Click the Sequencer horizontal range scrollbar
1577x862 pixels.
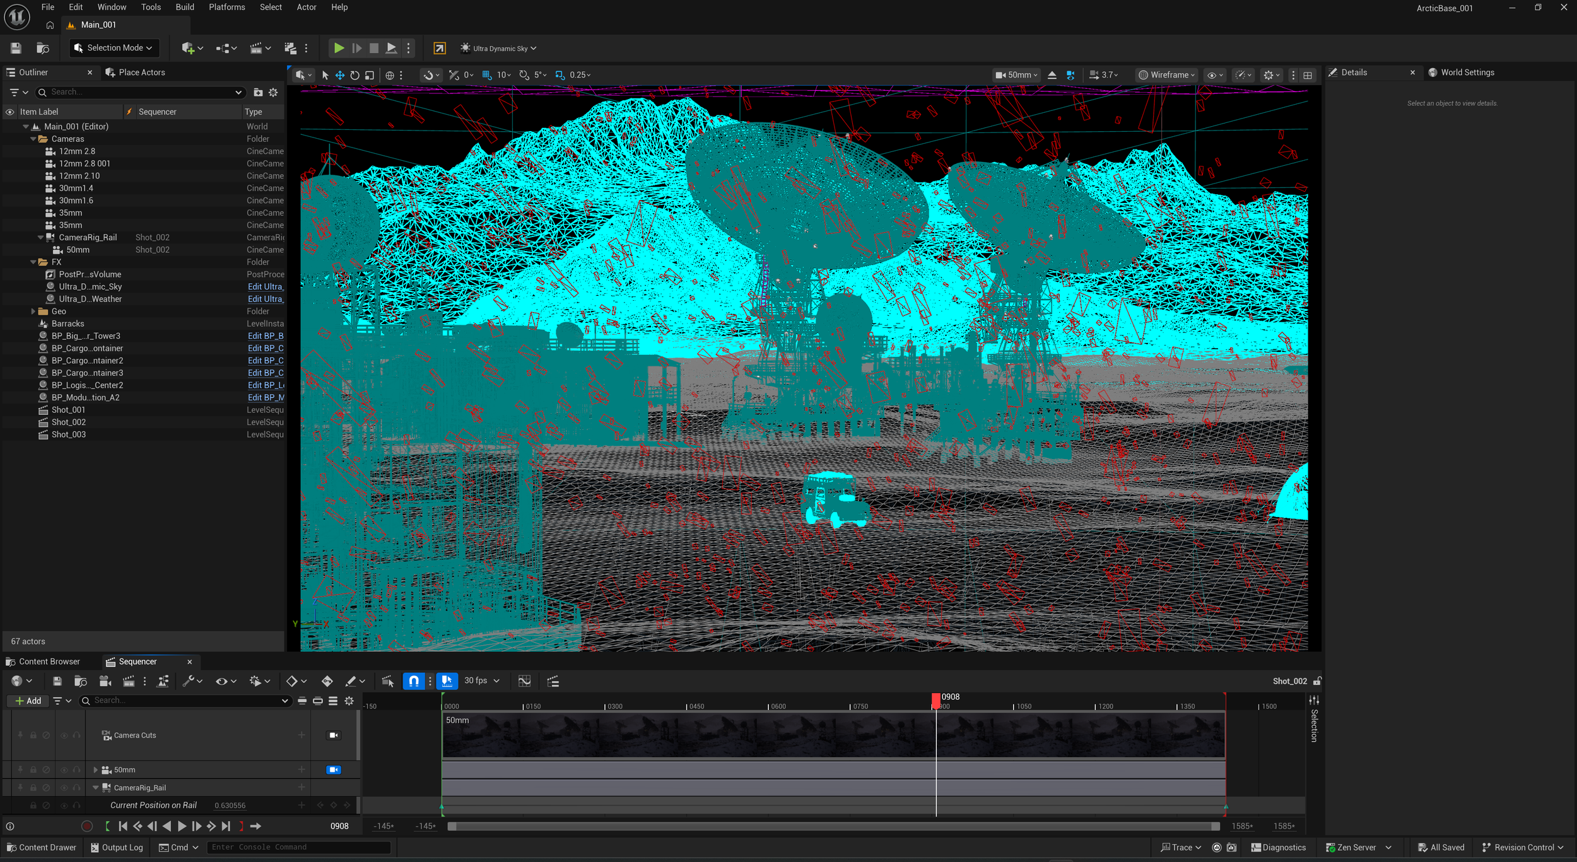[x=833, y=826]
